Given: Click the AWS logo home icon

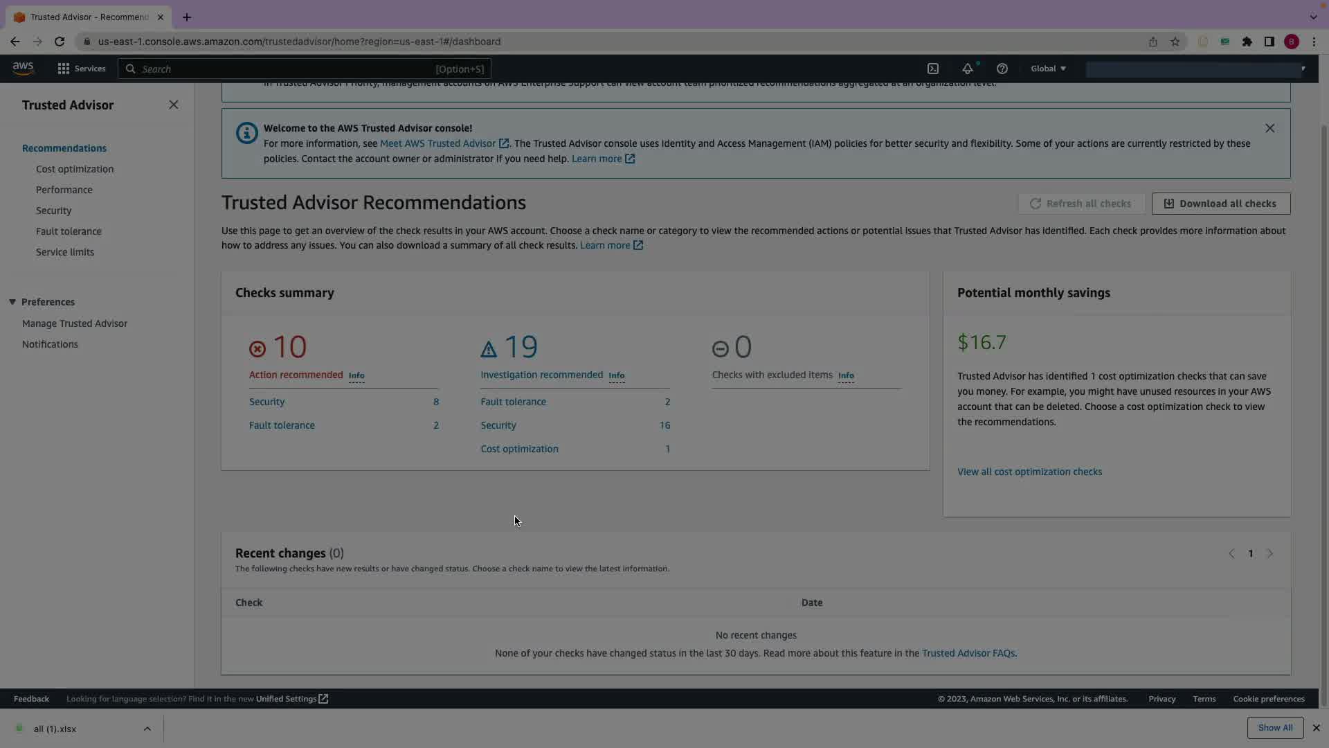Looking at the screenshot, I should click(x=23, y=68).
